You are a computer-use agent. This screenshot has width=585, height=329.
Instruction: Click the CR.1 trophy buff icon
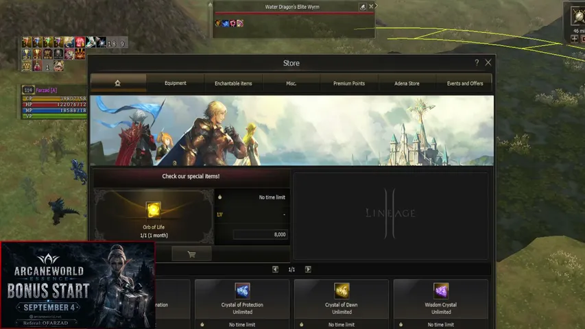(37, 53)
